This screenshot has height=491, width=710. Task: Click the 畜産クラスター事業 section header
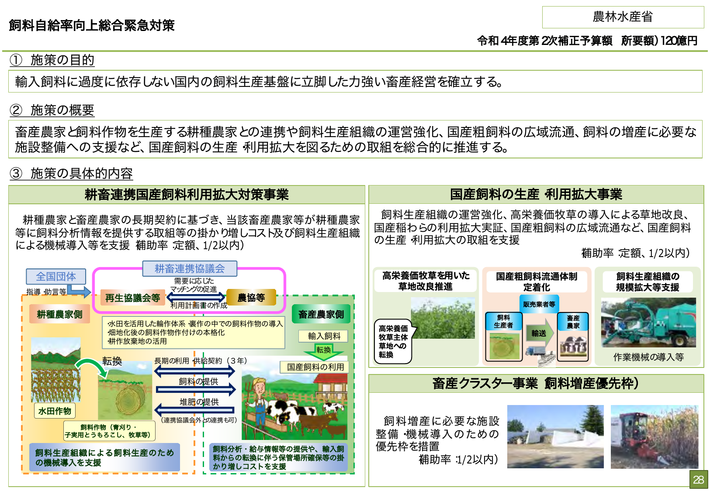[536, 384]
